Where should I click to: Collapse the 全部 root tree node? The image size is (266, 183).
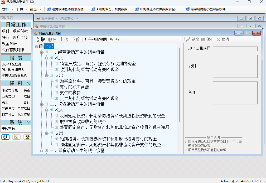36,47
